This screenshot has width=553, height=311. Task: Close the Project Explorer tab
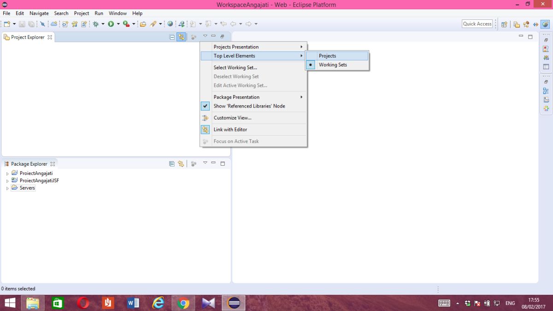click(50, 37)
